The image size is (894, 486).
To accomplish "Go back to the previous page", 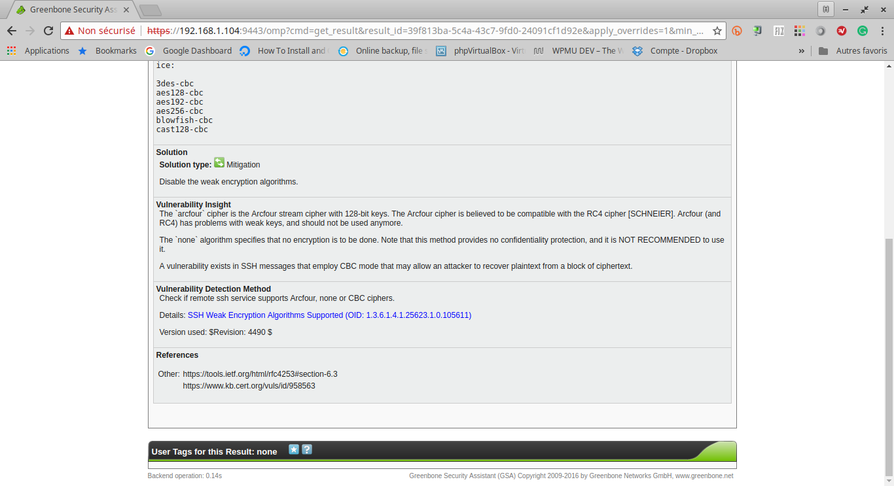I will click(11, 31).
